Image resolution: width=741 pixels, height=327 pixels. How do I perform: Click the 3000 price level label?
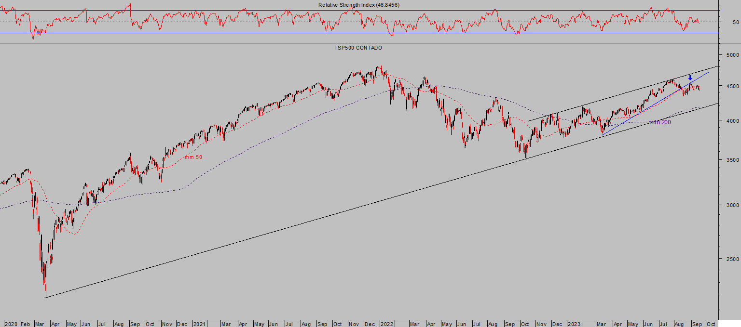tap(733, 205)
